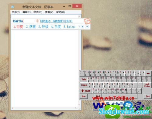
Task: Click the Q key on soft keyboard
Action: pos(90,79)
